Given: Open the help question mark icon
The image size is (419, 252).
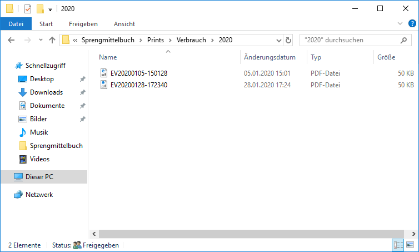Looking at the screenshot, I should pyautogui.click(x=412, y=23).
